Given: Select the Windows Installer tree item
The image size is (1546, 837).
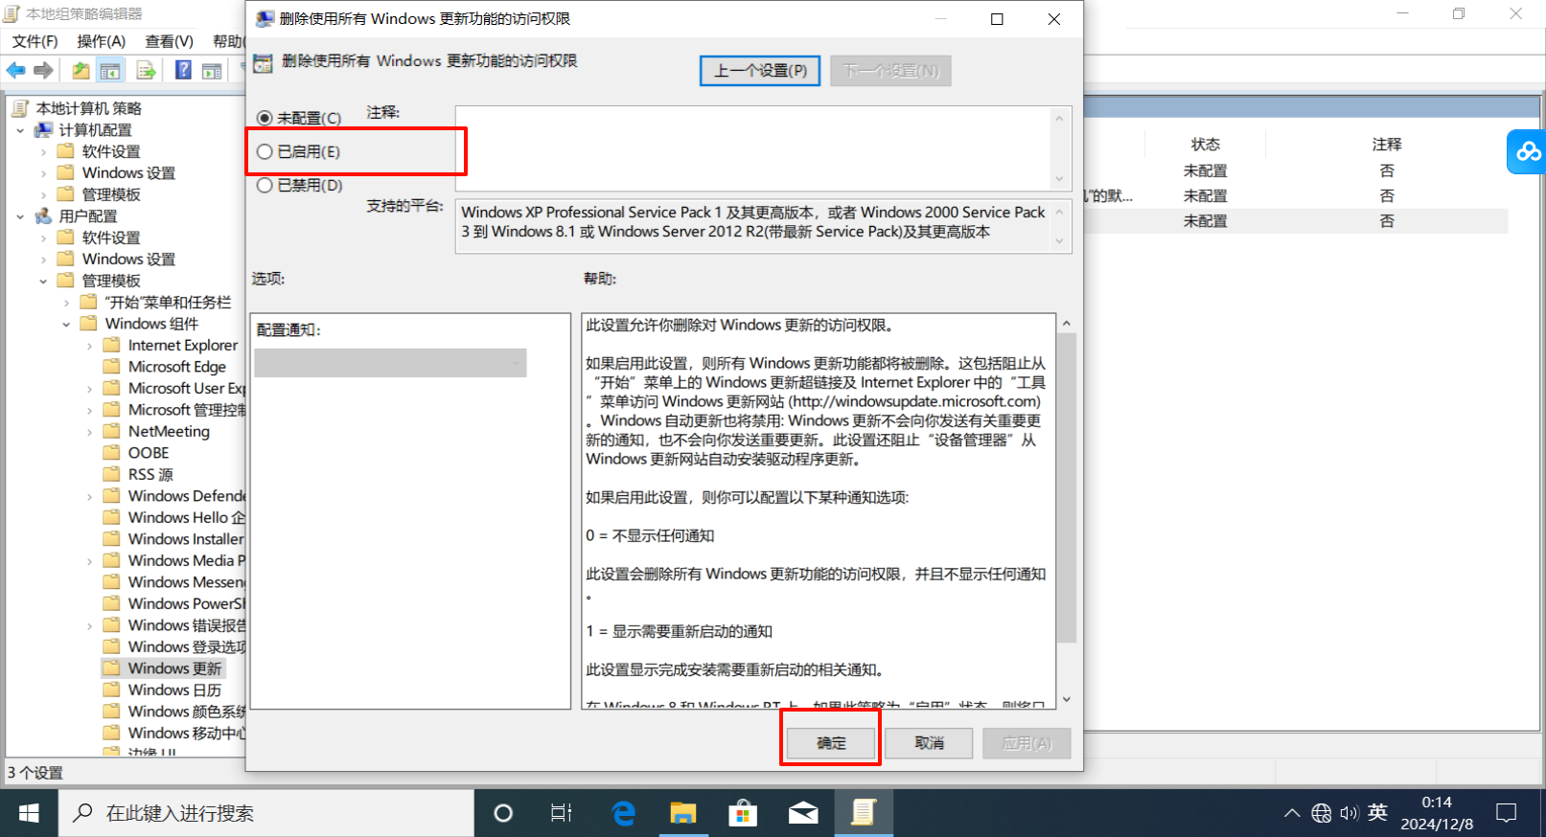Looking at the screenshot, I should (x=186, y=539).
